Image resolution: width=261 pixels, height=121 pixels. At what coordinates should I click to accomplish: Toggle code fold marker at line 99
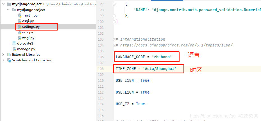pyautogui.click(x=114, y=16)
